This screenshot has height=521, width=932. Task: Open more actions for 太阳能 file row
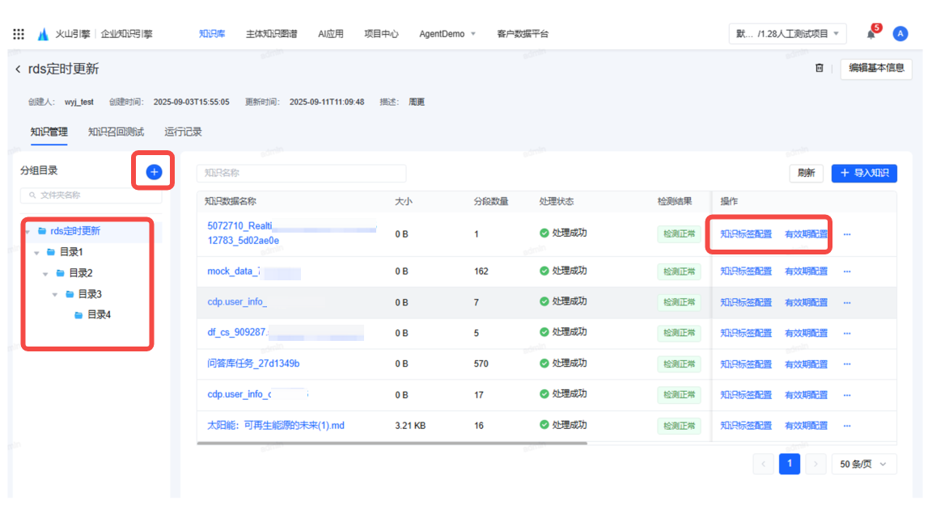tap(847, 426)
